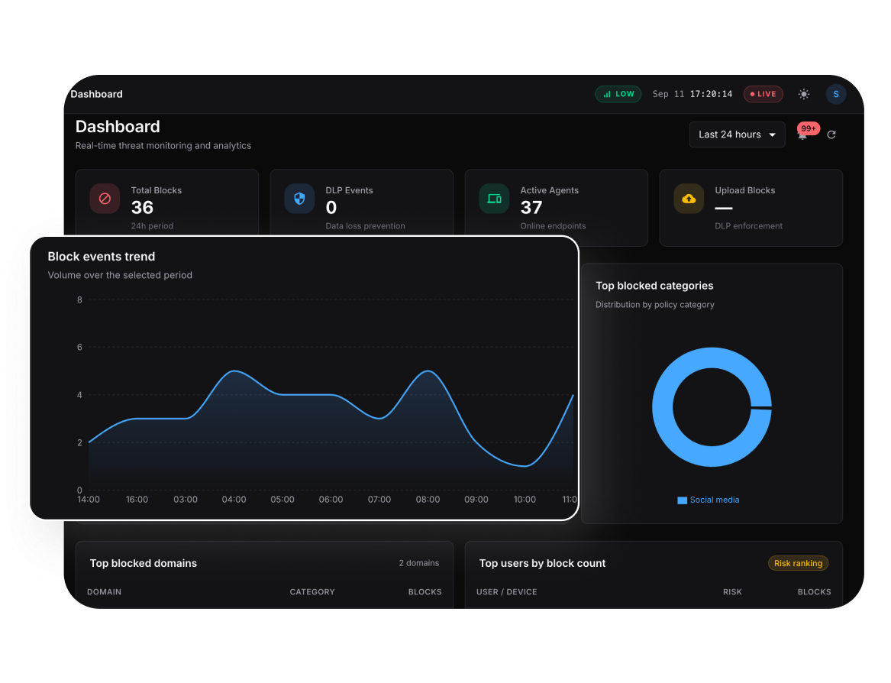
Task: Click the Active Agents devices icon
Action: pos(495,199)
